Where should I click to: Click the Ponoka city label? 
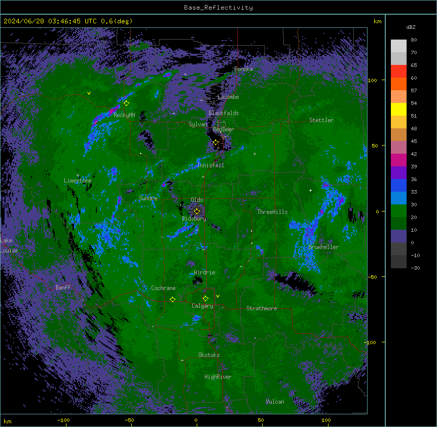[x=243, y=69]
